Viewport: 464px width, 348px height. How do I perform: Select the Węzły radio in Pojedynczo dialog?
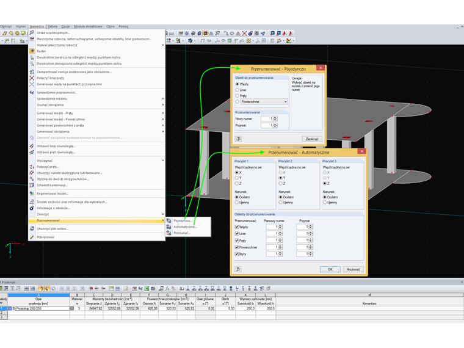[x=237, y=84]
